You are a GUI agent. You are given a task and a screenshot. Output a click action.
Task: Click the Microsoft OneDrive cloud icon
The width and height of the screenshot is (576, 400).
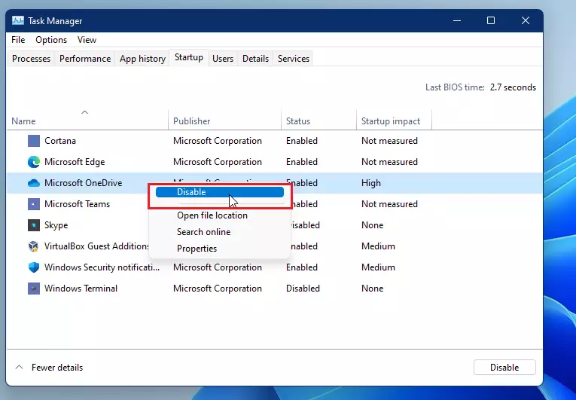pos(34,183)
